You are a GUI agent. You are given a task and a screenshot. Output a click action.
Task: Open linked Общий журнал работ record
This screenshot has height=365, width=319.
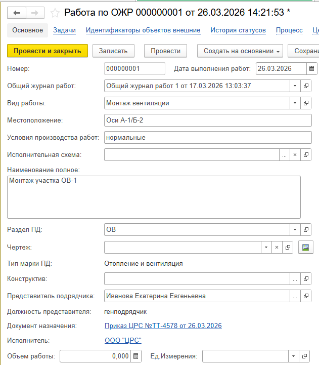306,86
